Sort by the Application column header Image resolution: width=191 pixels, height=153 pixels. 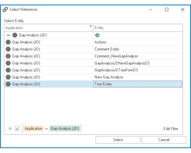[46, 28]
